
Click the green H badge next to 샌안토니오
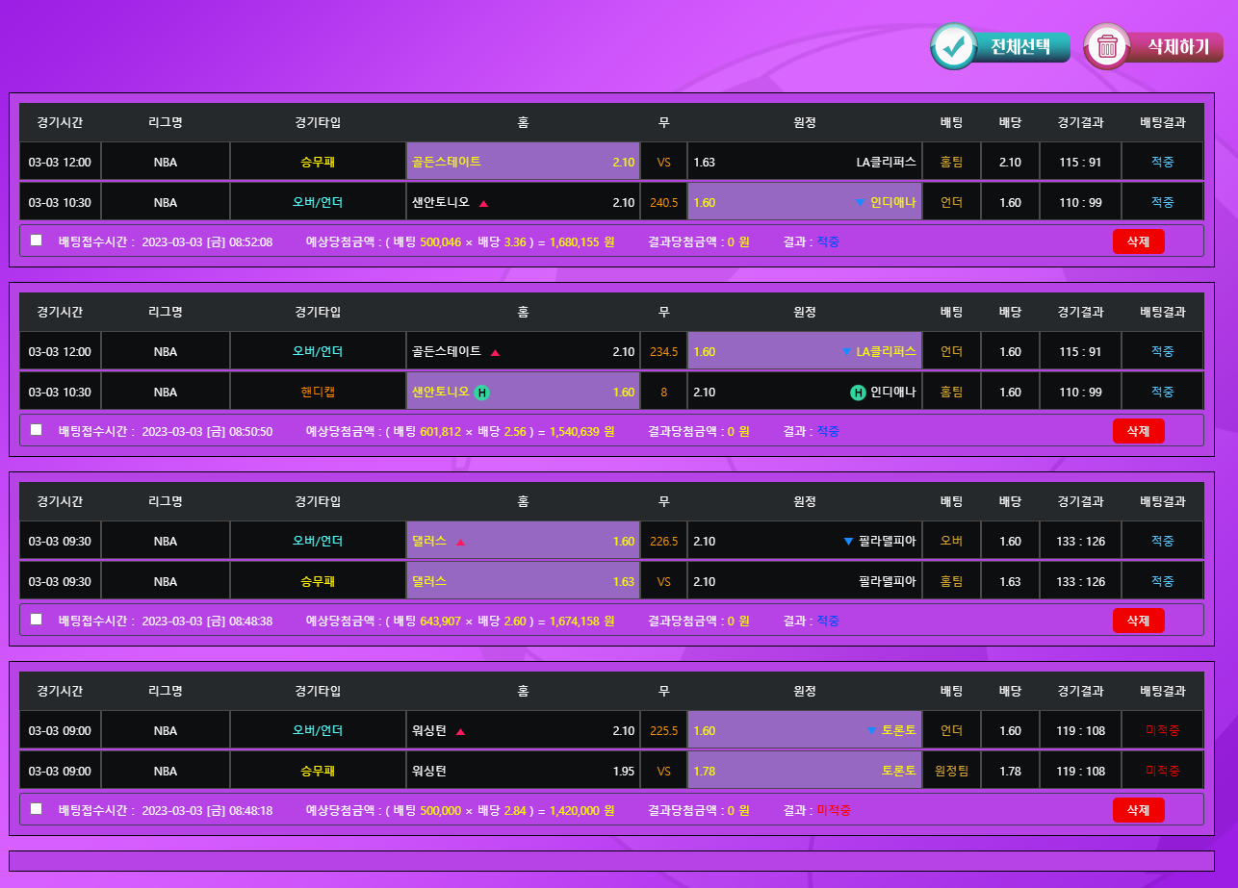(x=482, y=393)
